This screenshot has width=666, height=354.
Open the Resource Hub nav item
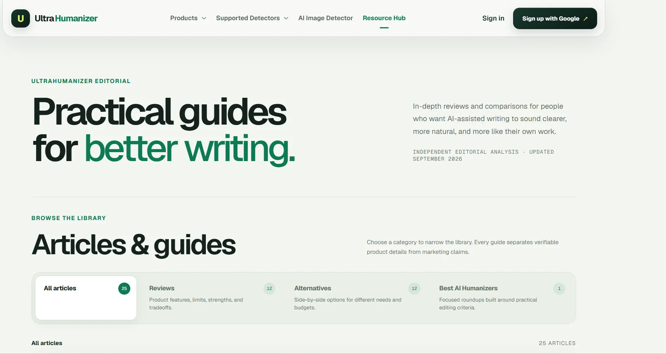click(384, 18)
